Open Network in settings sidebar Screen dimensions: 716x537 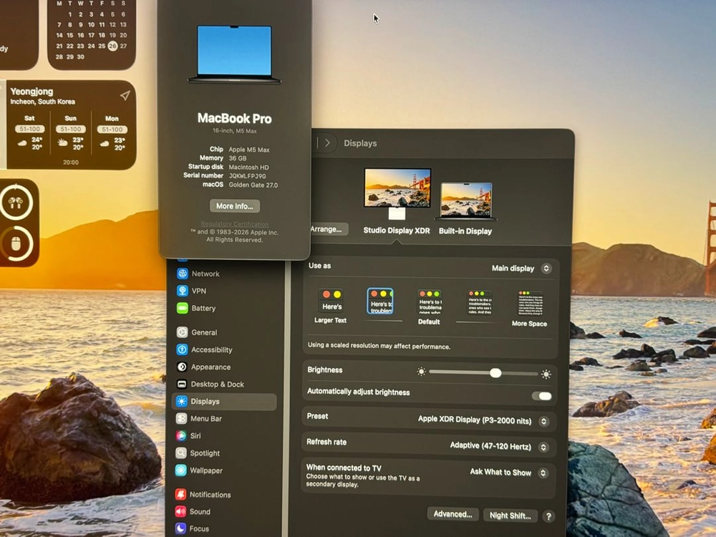[205, 274]
